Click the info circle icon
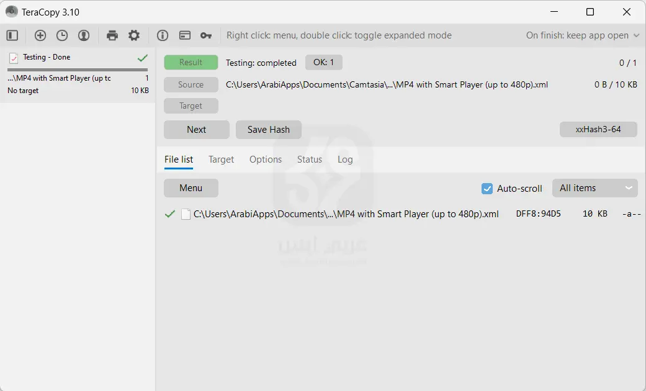 (x=163, y=35)
